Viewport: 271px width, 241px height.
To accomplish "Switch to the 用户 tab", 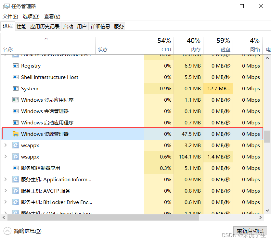I will pyautogui.click(x=82, y=26).
